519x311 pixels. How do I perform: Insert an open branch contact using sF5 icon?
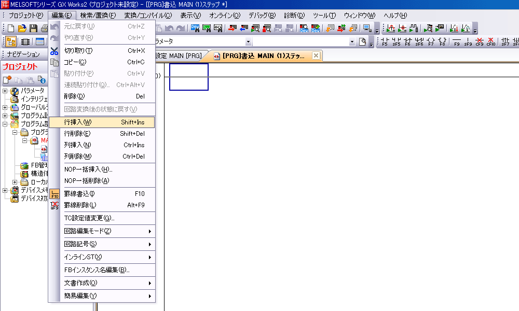396,41
